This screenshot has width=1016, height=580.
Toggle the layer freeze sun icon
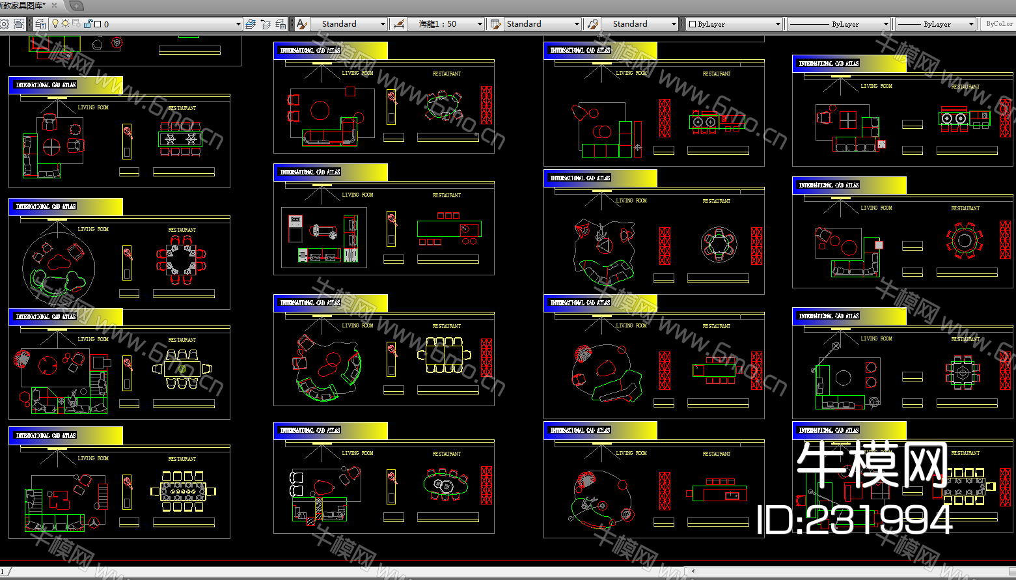66,23
